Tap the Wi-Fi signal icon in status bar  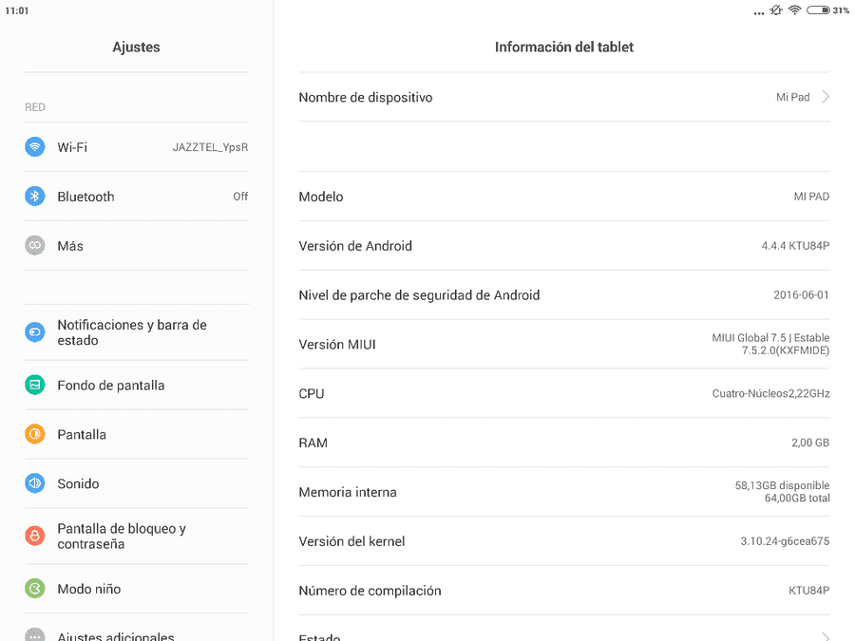(x=795, y=9)
